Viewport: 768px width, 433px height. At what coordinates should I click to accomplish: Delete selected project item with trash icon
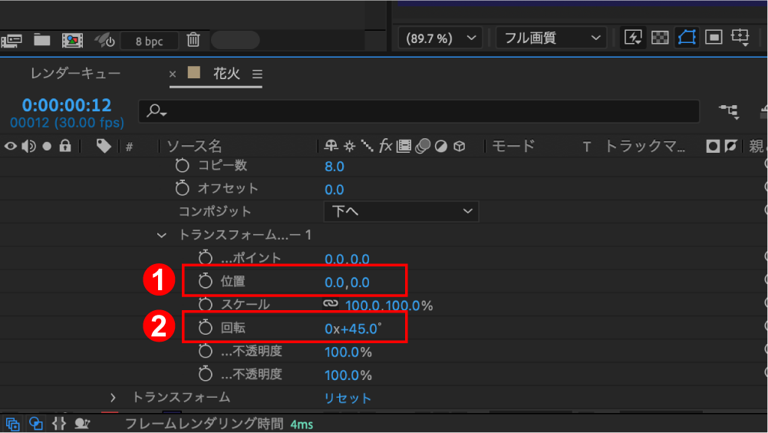(x=193, y=40)
